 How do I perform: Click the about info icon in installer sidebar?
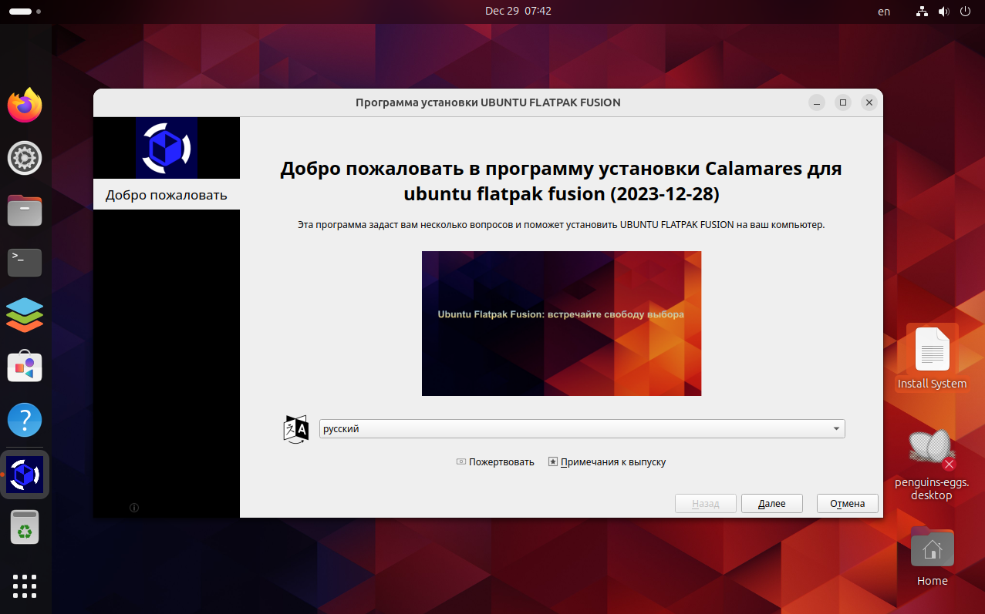133,507
